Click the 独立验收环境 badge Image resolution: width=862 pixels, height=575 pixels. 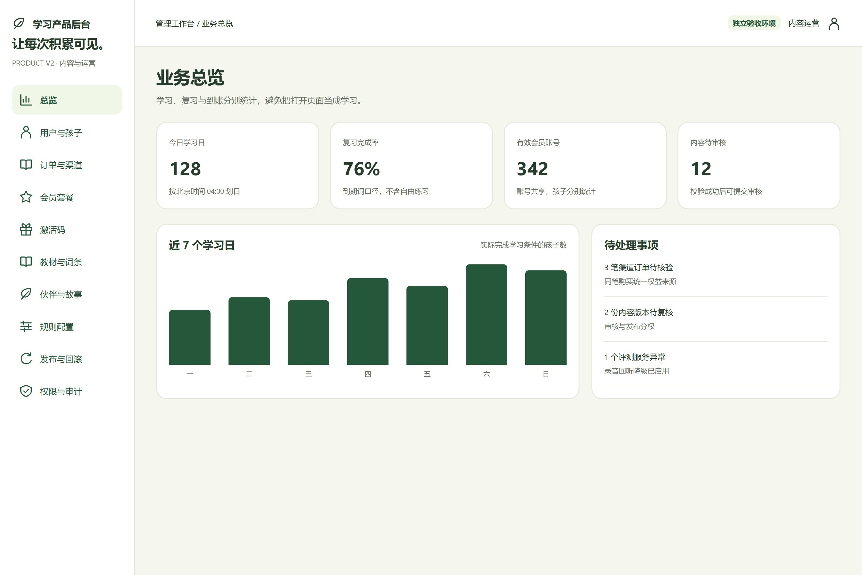pyautogui.click(x=754, y=23)
